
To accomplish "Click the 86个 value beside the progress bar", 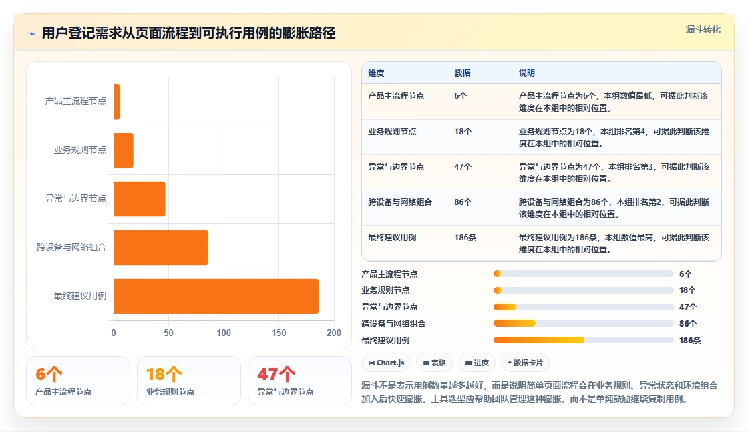I will pyautogui.click(x=688, y=324).
